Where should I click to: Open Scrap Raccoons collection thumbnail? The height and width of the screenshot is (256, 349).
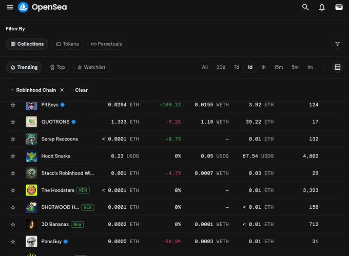click(31, 139)
